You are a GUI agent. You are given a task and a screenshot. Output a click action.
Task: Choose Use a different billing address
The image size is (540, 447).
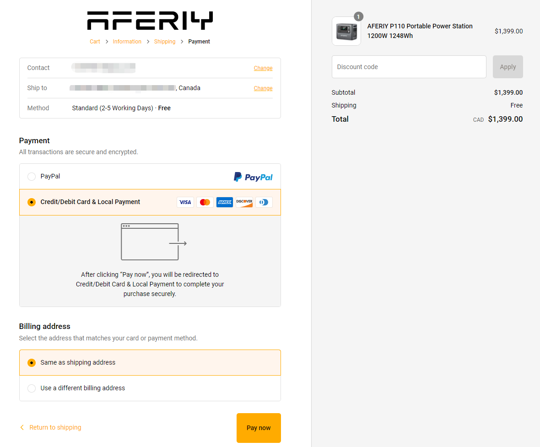coord(32,388)
